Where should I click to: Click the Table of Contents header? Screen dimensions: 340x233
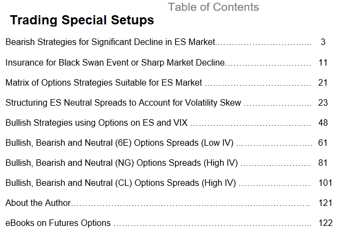[x=213, y=7]
